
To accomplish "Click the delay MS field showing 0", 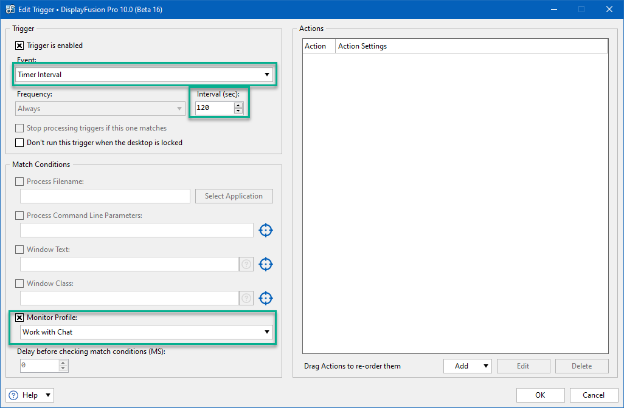I will 40,365.
